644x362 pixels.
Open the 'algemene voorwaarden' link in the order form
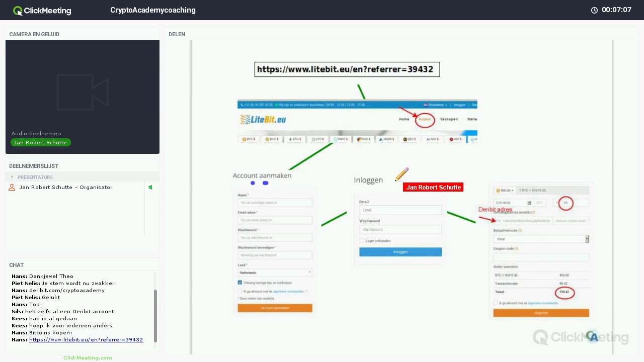(x=543, y=303)
